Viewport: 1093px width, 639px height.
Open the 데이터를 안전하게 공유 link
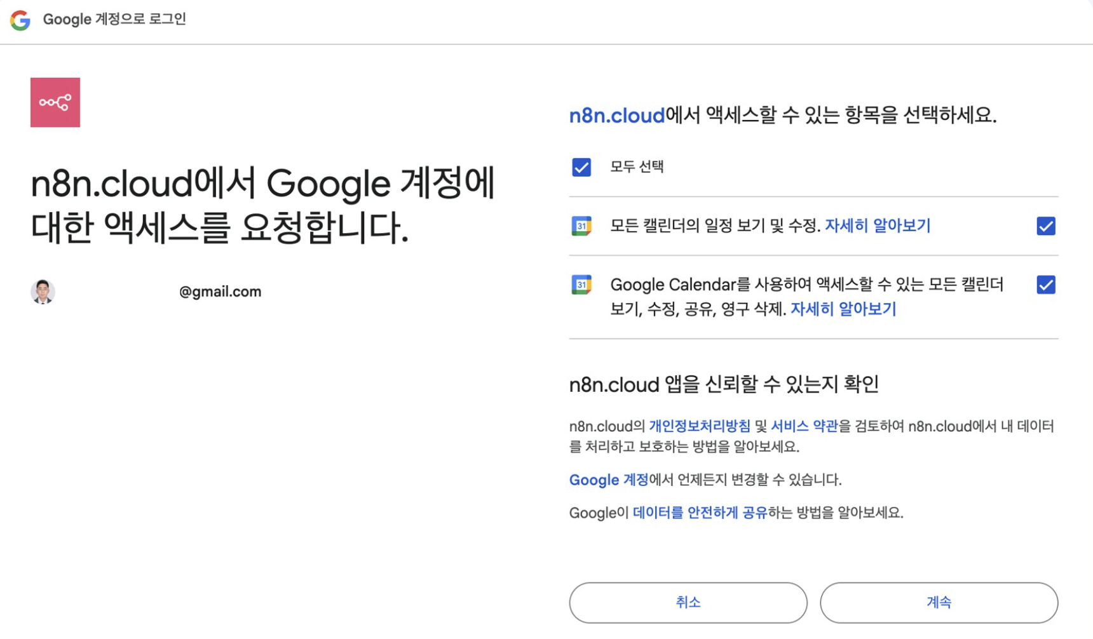pos(700,513)
